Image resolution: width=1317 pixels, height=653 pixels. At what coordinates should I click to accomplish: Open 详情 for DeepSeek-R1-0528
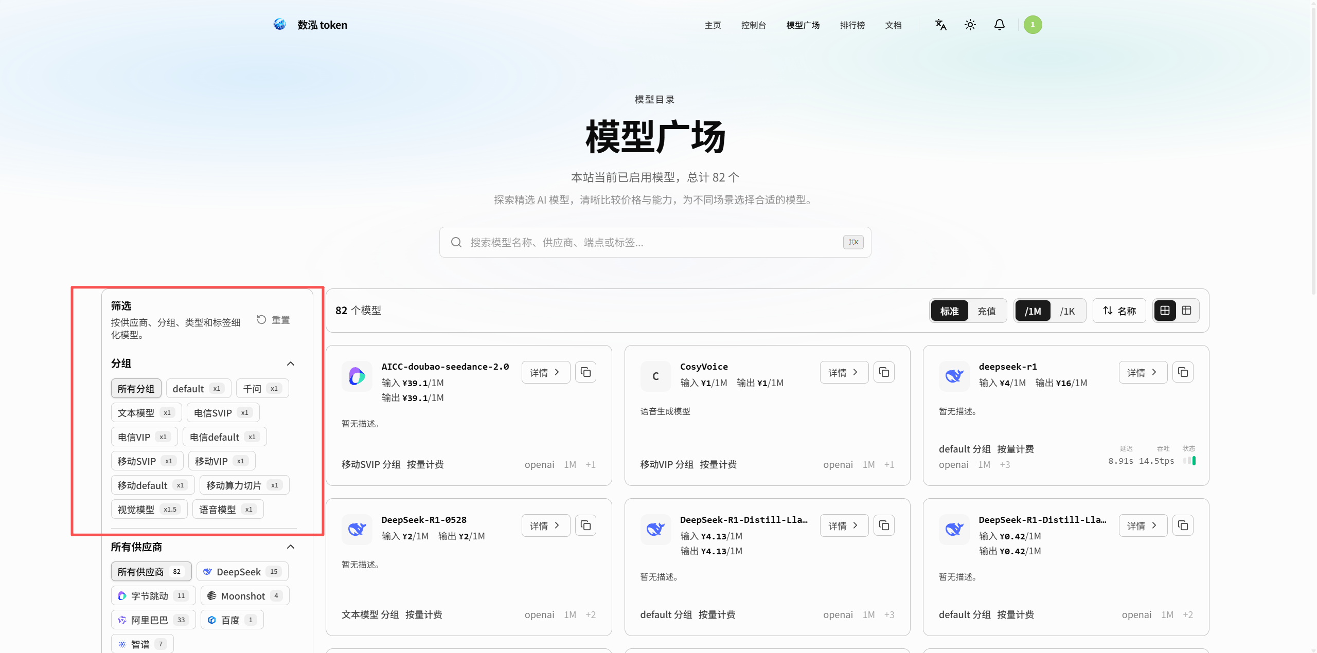click(545, 525)
